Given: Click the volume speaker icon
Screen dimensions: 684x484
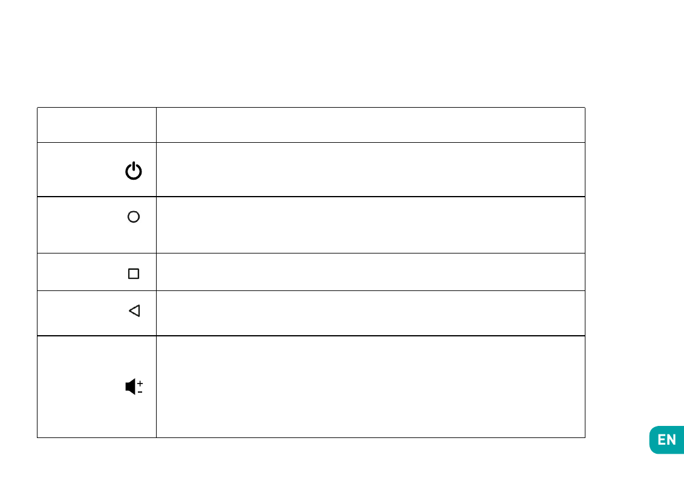Looking at the screenshot, I should [131, 387].
